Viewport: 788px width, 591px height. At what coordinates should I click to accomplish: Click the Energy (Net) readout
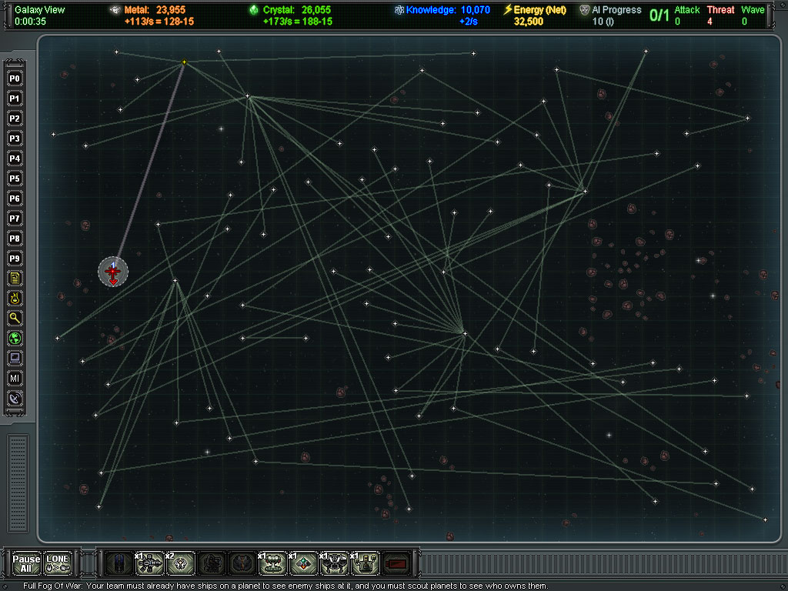tap(534, 10)
